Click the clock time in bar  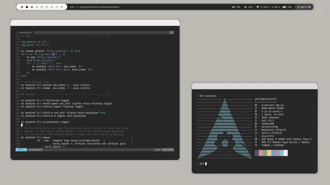[x=306, y=7]
